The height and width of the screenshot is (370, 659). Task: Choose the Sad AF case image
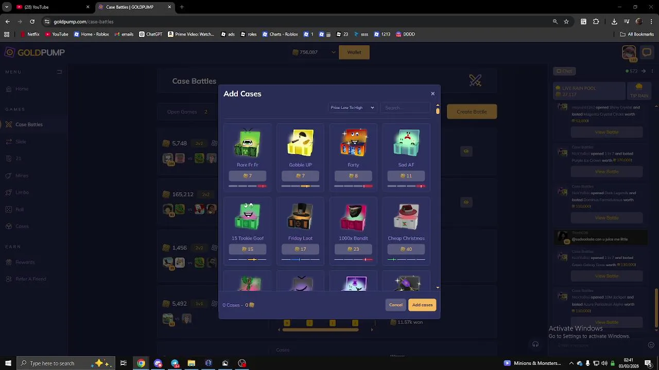coord(406,143)
